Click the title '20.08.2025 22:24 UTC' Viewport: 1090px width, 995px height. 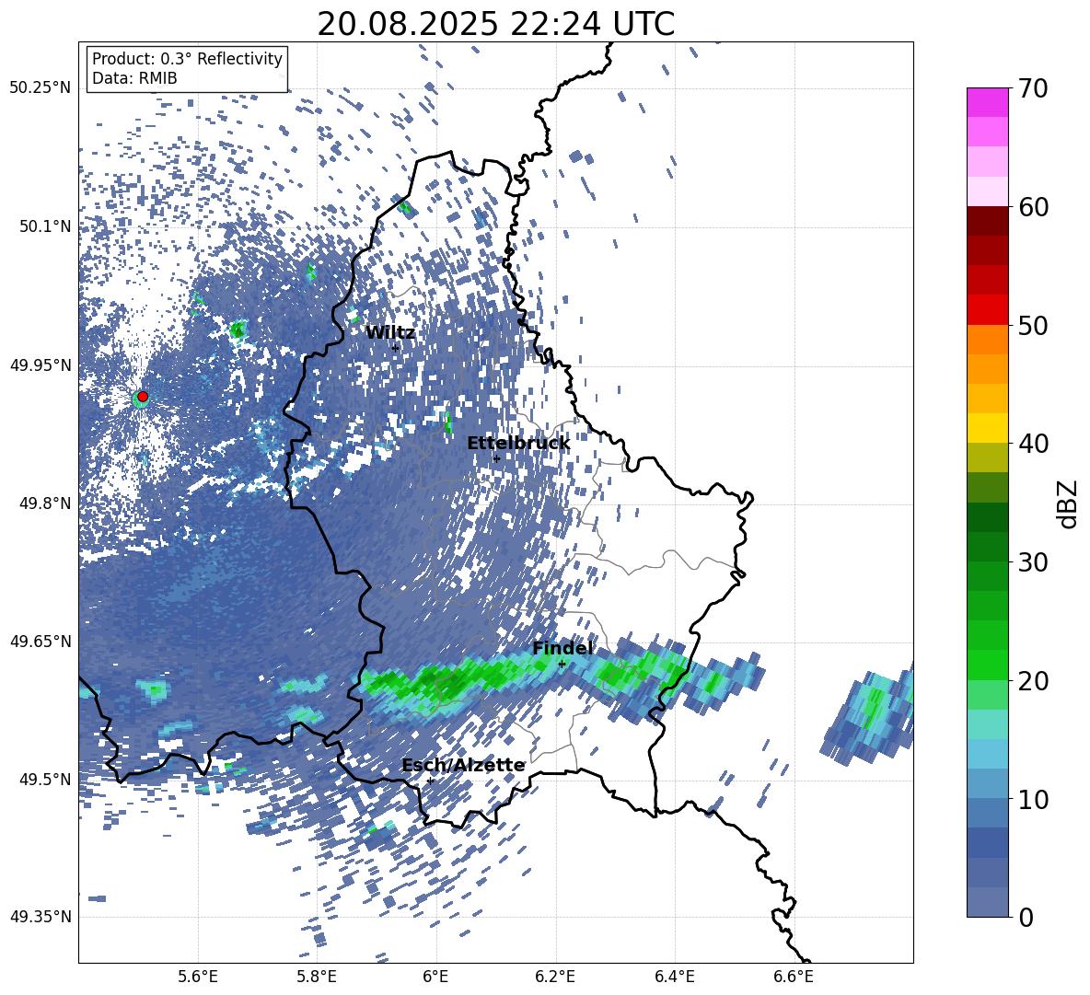495,24
